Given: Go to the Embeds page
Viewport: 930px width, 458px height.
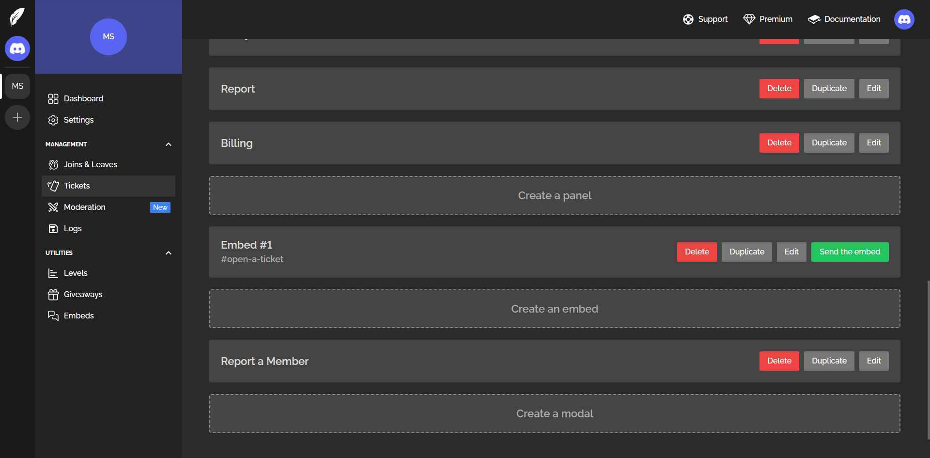Looking at the screenshot, I should click(78, 316).
